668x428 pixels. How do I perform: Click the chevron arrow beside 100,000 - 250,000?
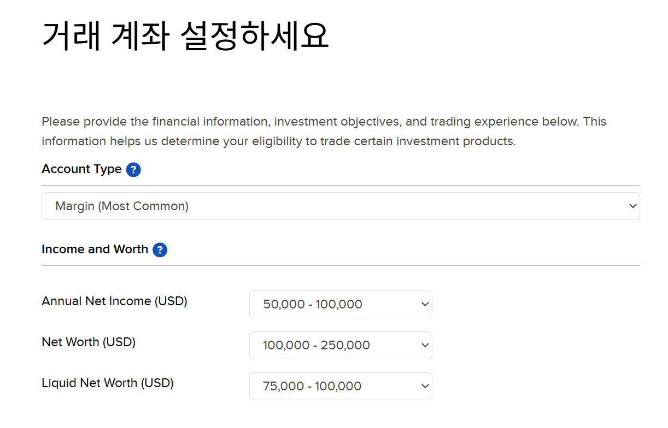(425, 346)
